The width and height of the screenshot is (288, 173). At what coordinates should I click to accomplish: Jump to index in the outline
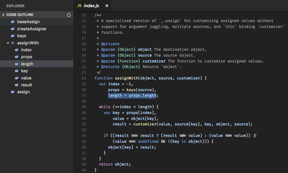pos(37,50)
